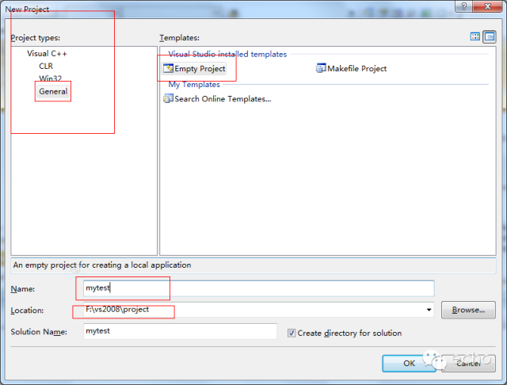This screenshot has width=507, height=385.
Task: Click the Project types label
Action: (35, 38)
